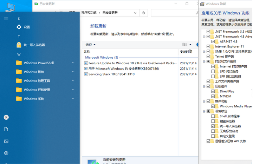Sort by 安装时间 column header

tap(186, 52)
